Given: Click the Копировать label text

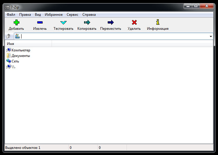Looking at the screenshot, I should 87,29.
